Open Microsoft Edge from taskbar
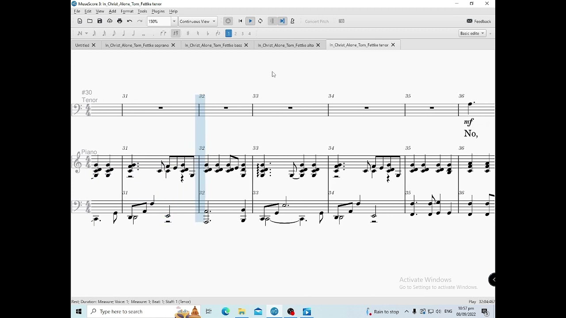 226,311
